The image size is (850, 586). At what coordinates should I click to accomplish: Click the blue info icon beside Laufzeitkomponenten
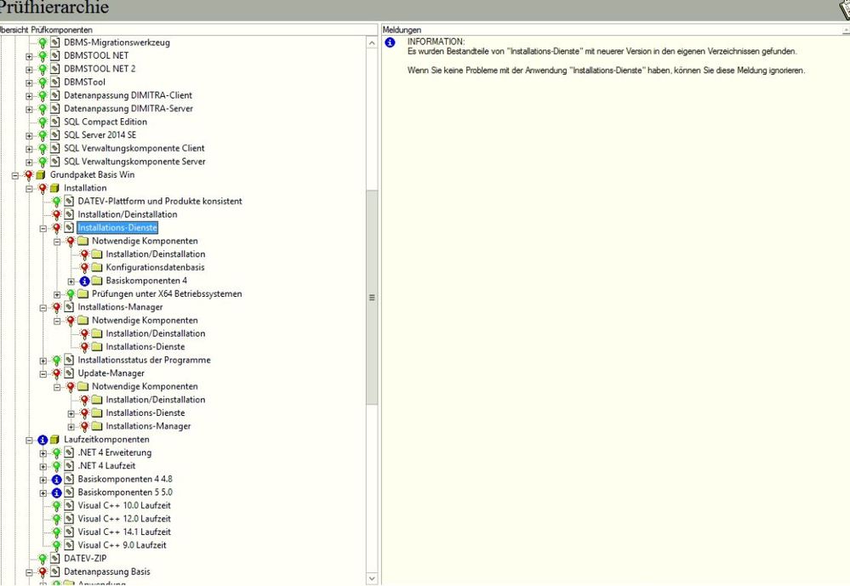point(43,440)
